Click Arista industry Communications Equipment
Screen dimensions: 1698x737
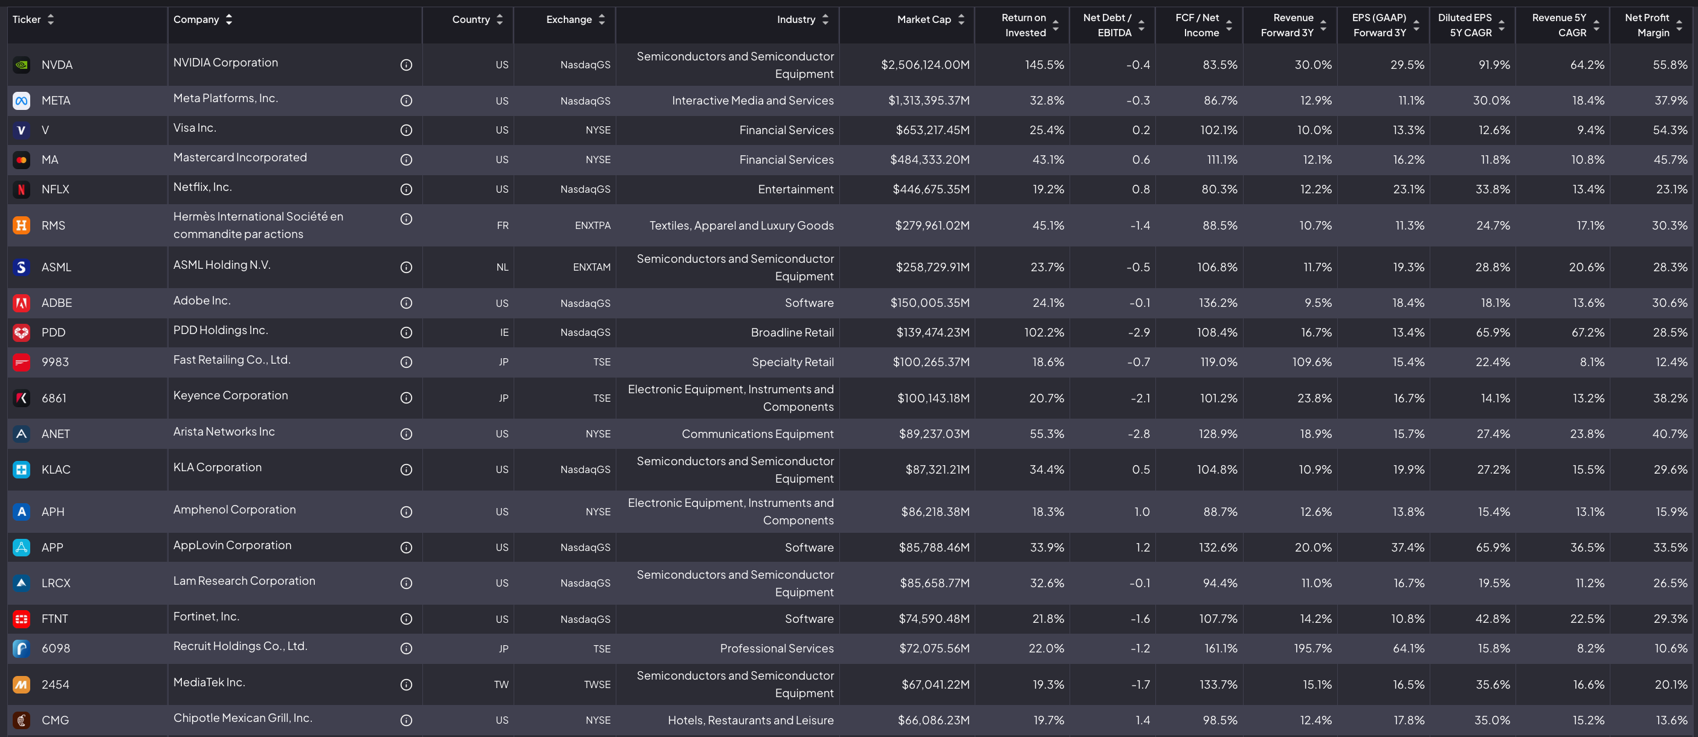[x=757, y=434]
